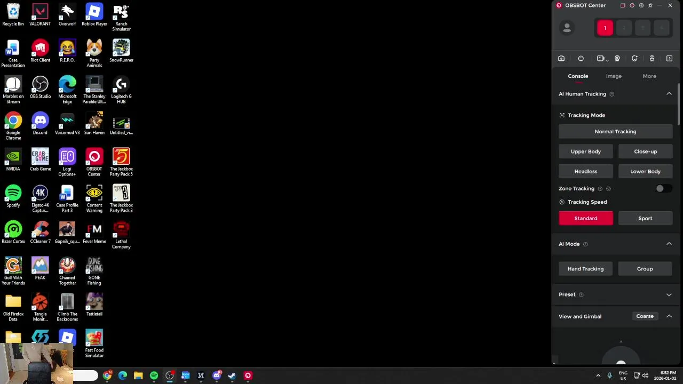The width and height of the screenshot is (683, 384).
Task: Click the Tracking Speed label
Action: click(587, 202)
